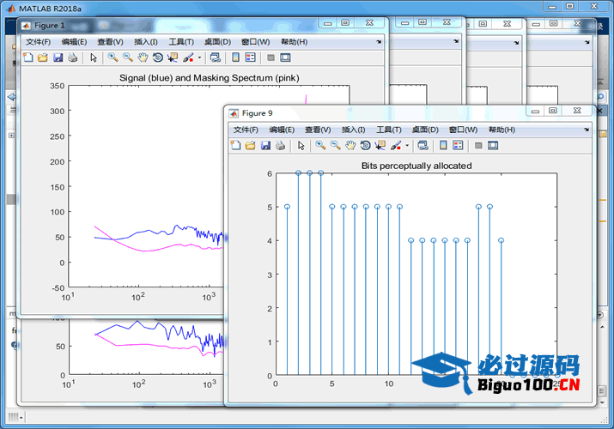Image resolution: width=614 pixels, height=429 pixels.
Task: Open 查看(V) menu in Figure 9
Action: [318, 130]
